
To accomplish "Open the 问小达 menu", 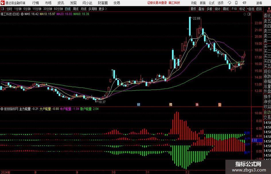I will (x=87, y=3).
